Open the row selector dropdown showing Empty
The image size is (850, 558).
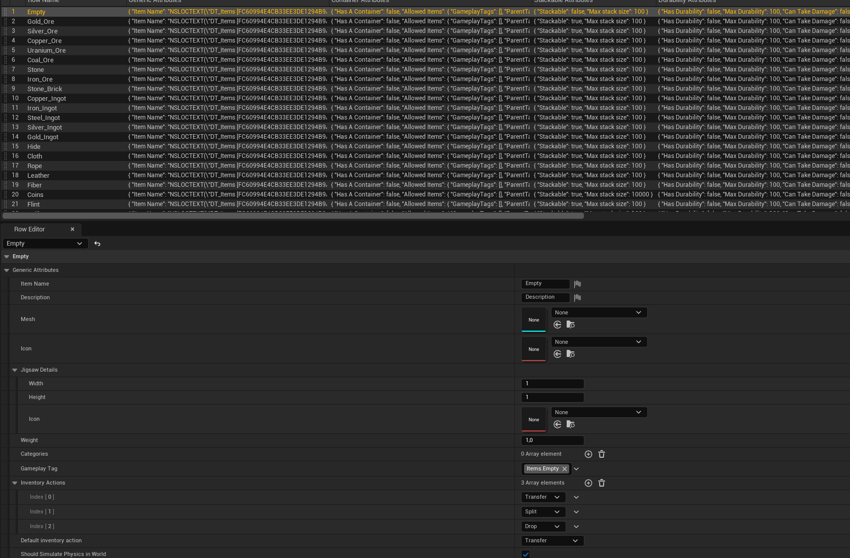pos(45,244)
